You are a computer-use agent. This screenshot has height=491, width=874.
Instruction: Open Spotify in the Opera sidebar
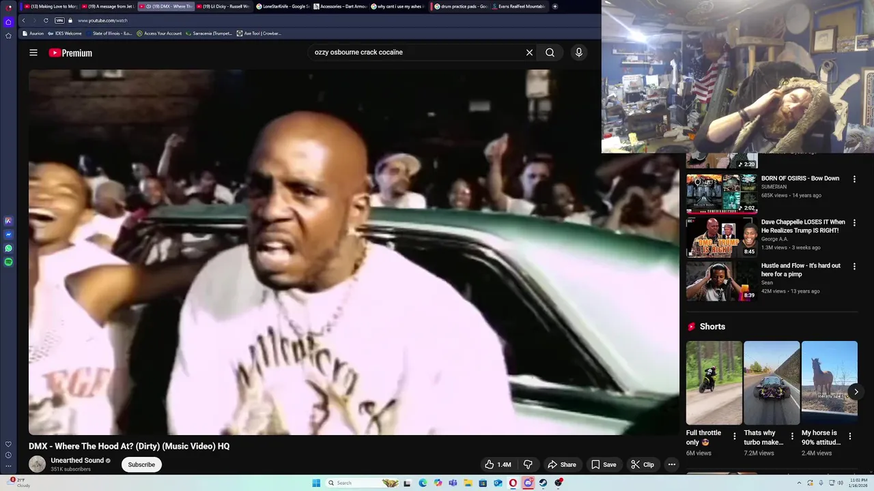pyautogui.click(x=8, y=262)
